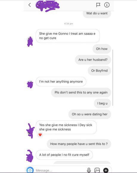The width and height of the screenshot is (137, 173).
Task: Tap 'Pls don't send this to any one again'
Action: tap(81, 92)
